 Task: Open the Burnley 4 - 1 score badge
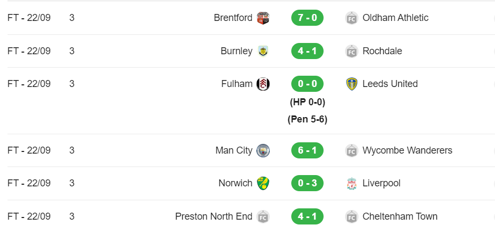307,51
